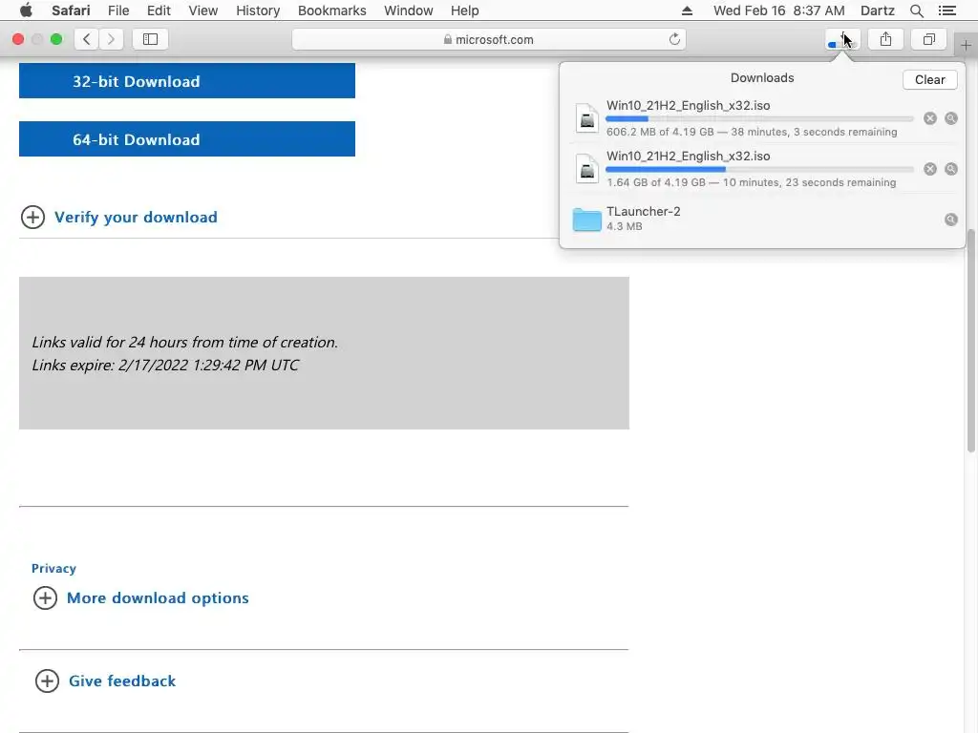Click the TLauncher-2 folder icon
Screen dimensions: 978x733
(587, 220)
